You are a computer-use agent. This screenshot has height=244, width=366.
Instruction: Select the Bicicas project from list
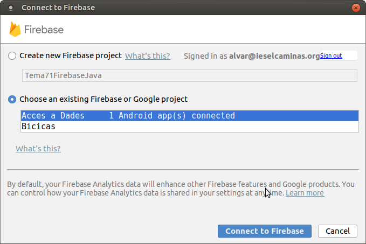[38, 127]
